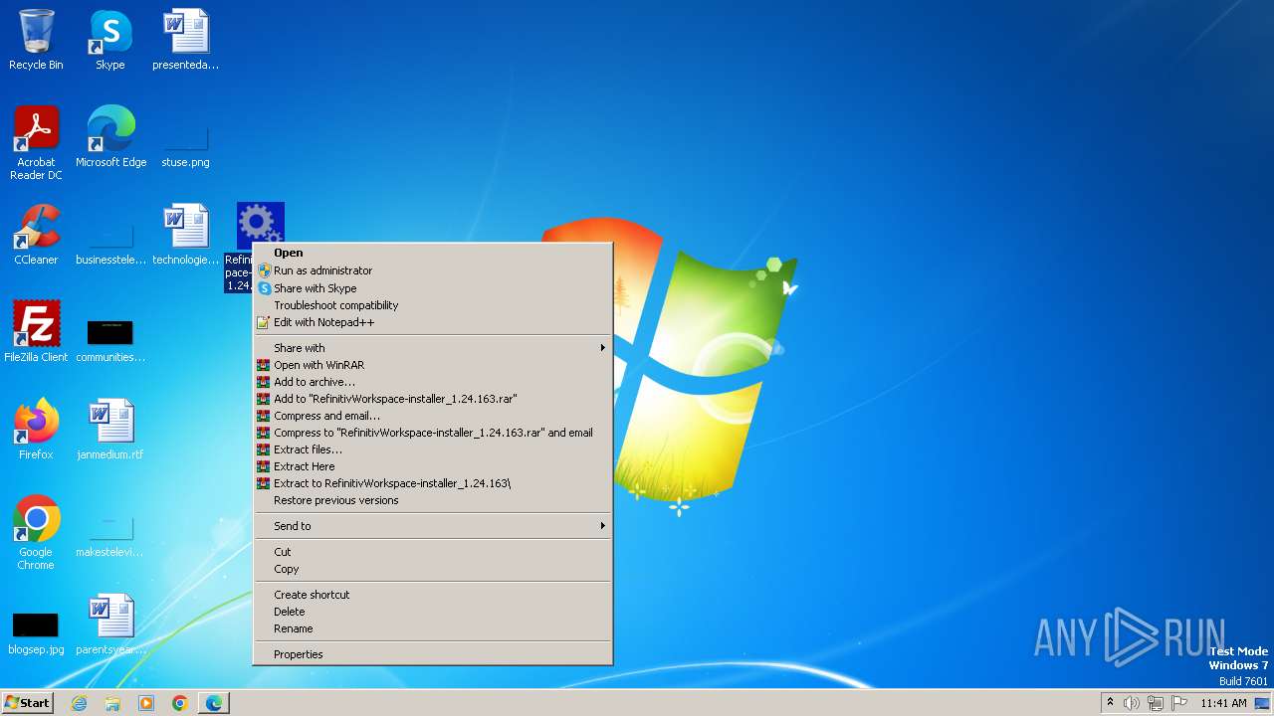
Task: Choose Extract to RefinitivWorkspace-installer folder
Action: [x=433, y=483]
